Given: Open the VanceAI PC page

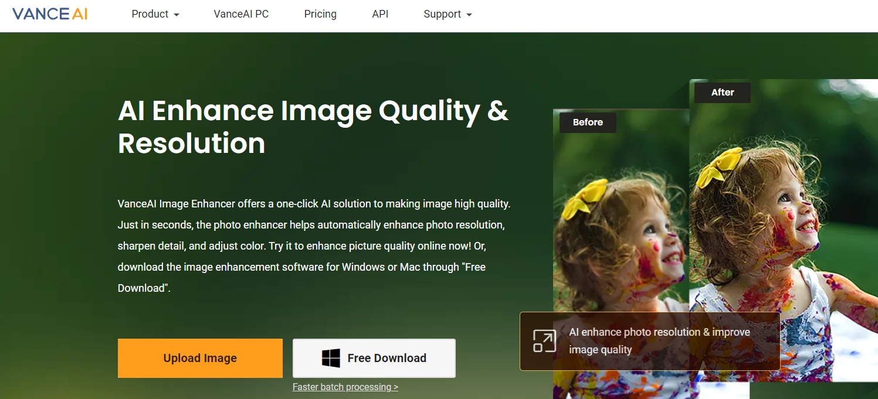Looking at the screenshot, I should coord(240,14).
